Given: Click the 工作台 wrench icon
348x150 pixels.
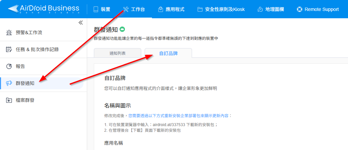Looking at the screenshot, I should coord(126,9).
